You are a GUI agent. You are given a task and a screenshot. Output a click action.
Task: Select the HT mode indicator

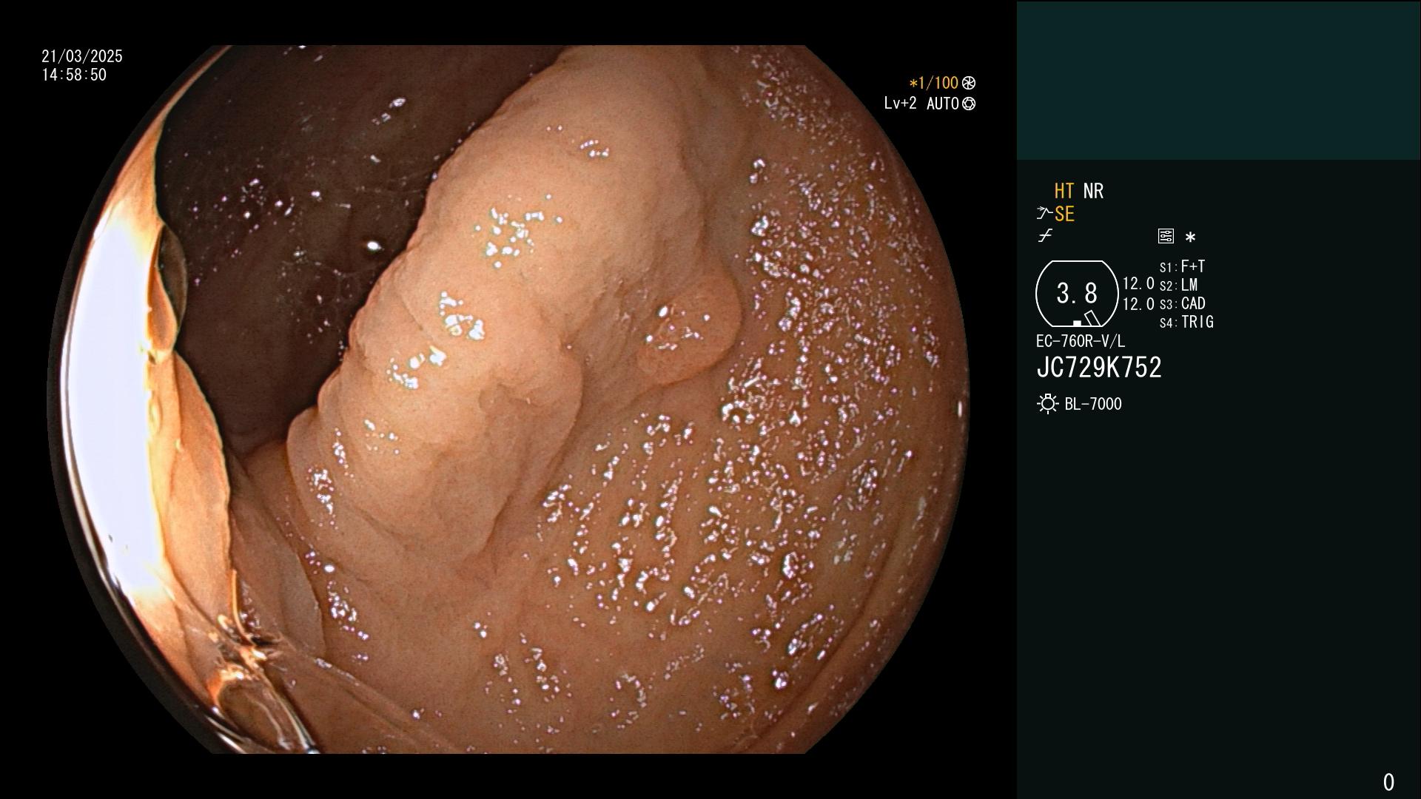1064,191
